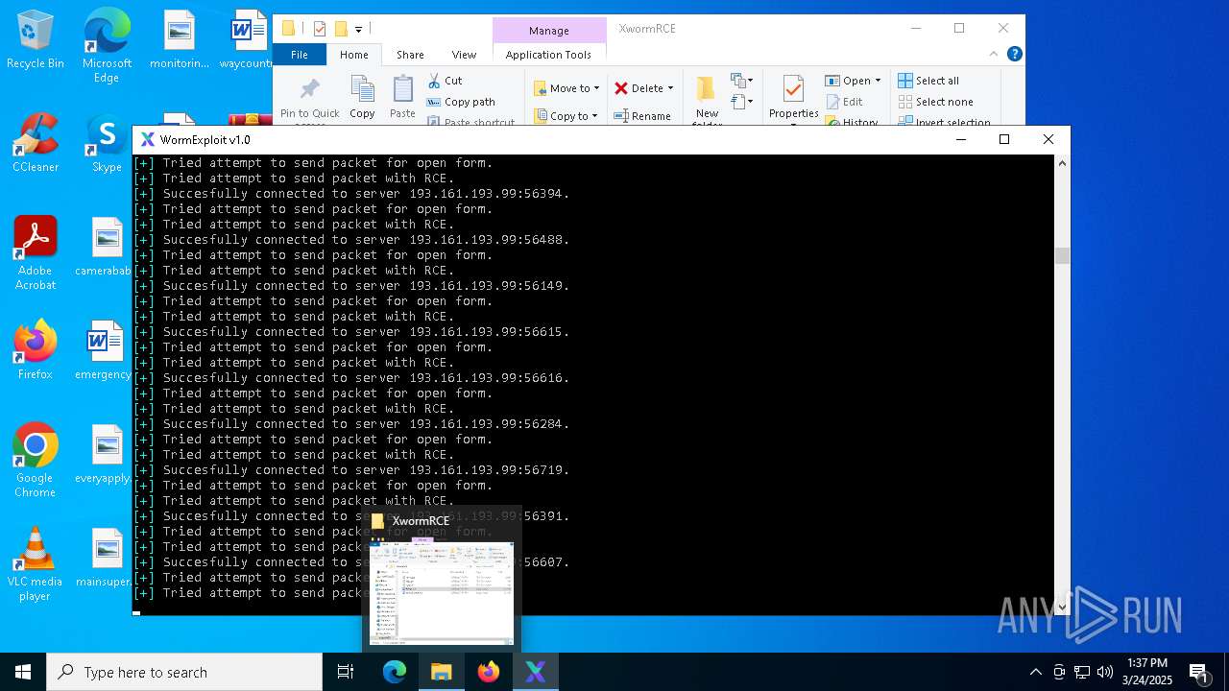Open the notification center icon

pos(1199,672)
